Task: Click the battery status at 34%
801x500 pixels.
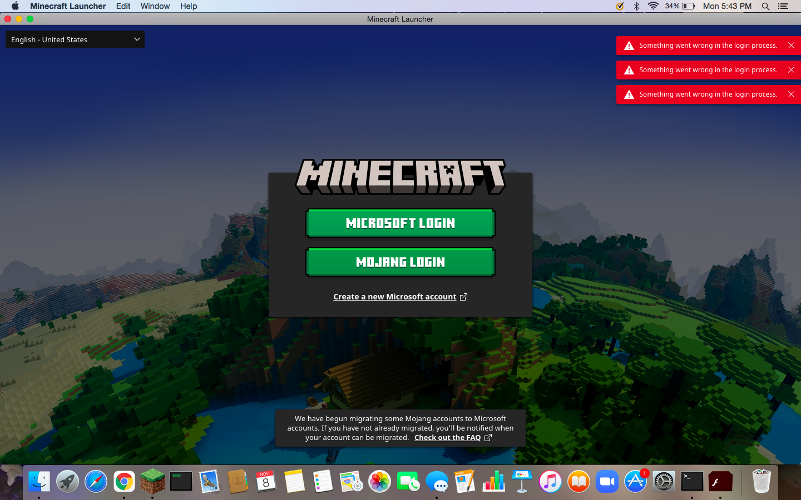Action: [x=680, y=6]
